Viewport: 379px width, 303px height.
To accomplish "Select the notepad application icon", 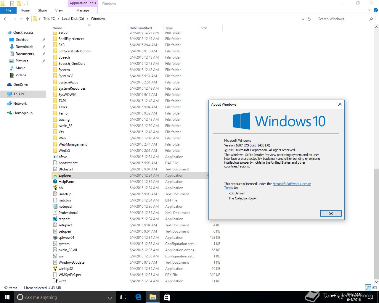I will coord(55,207).
